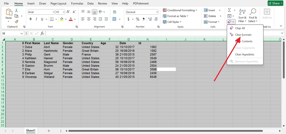
Task: Click the Wrap Text icon
Action: tap(114, 12)
